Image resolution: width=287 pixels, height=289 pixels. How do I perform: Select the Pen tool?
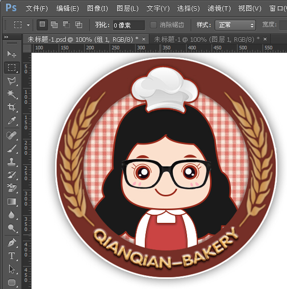(12, 243)
